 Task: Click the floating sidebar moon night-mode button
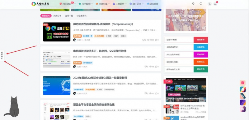pyautogui.click(x=242, y=96)
